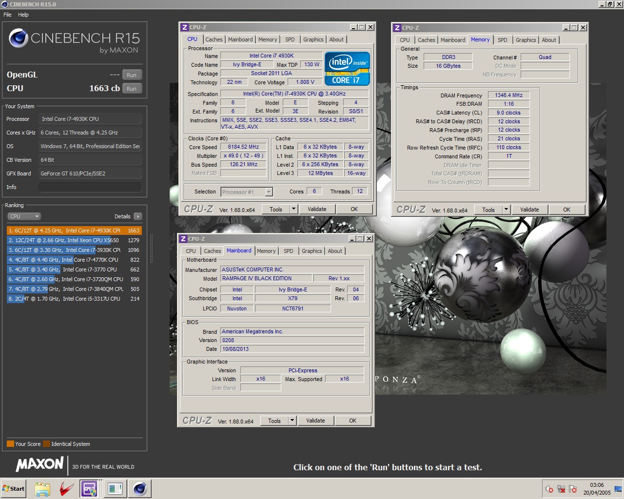Click the Z icon in the CPU-Z Mainboard window title bar
This screenshot has height=499, width=624.
point(183,239)
